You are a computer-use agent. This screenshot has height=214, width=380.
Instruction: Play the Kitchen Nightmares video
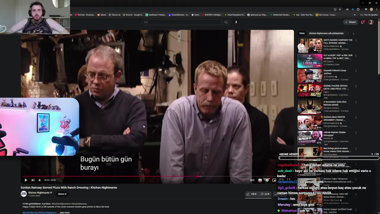tap(26, 180)
